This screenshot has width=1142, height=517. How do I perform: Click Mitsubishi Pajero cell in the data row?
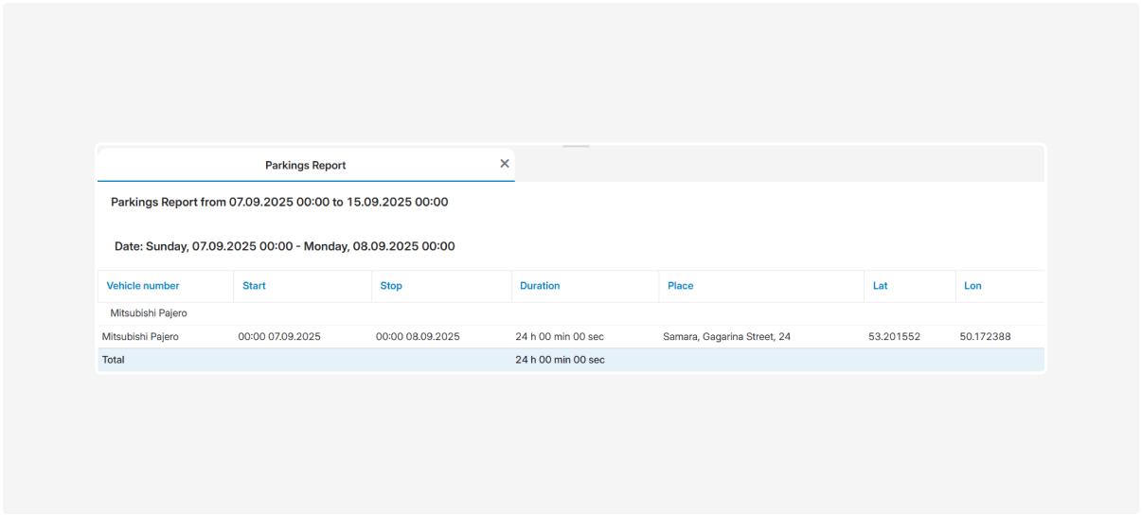coord(140,337)
